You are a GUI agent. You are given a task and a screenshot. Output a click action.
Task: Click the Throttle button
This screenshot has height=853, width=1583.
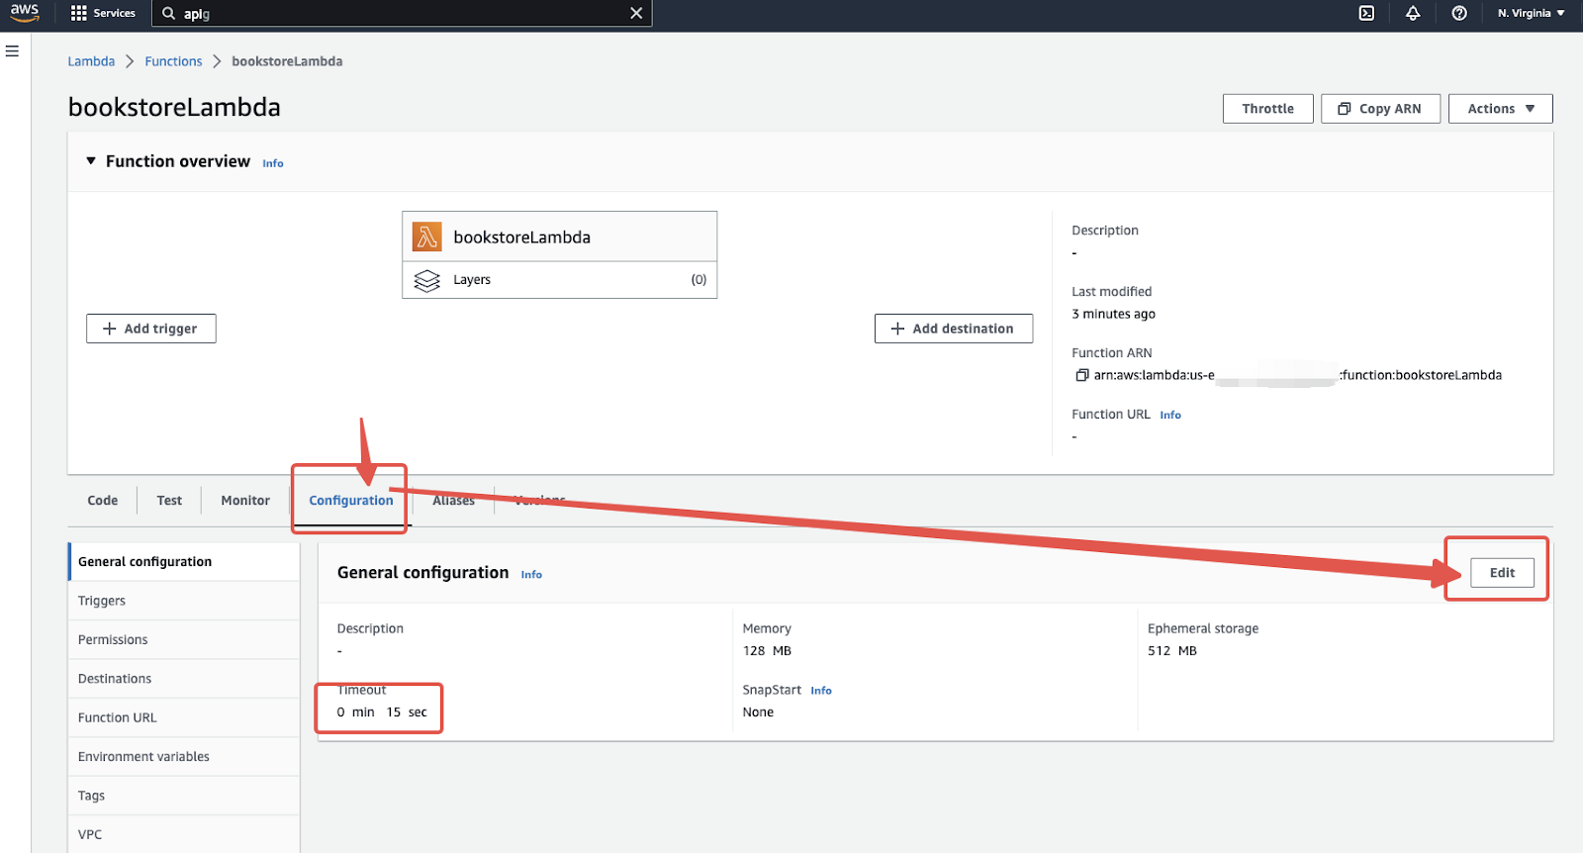pyautogui.click(x=1267, y=109)
